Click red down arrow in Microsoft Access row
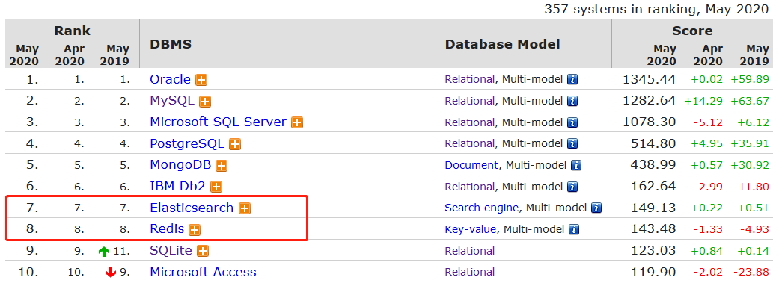 click(x=111, y=272)
